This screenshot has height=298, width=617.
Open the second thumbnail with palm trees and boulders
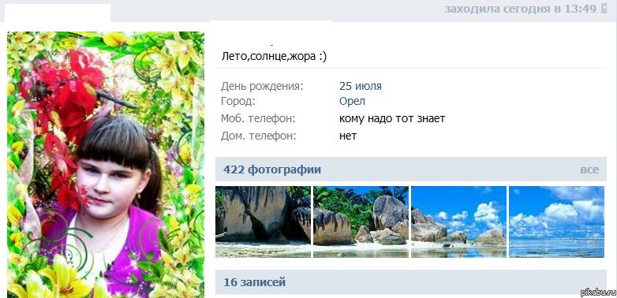361,222
